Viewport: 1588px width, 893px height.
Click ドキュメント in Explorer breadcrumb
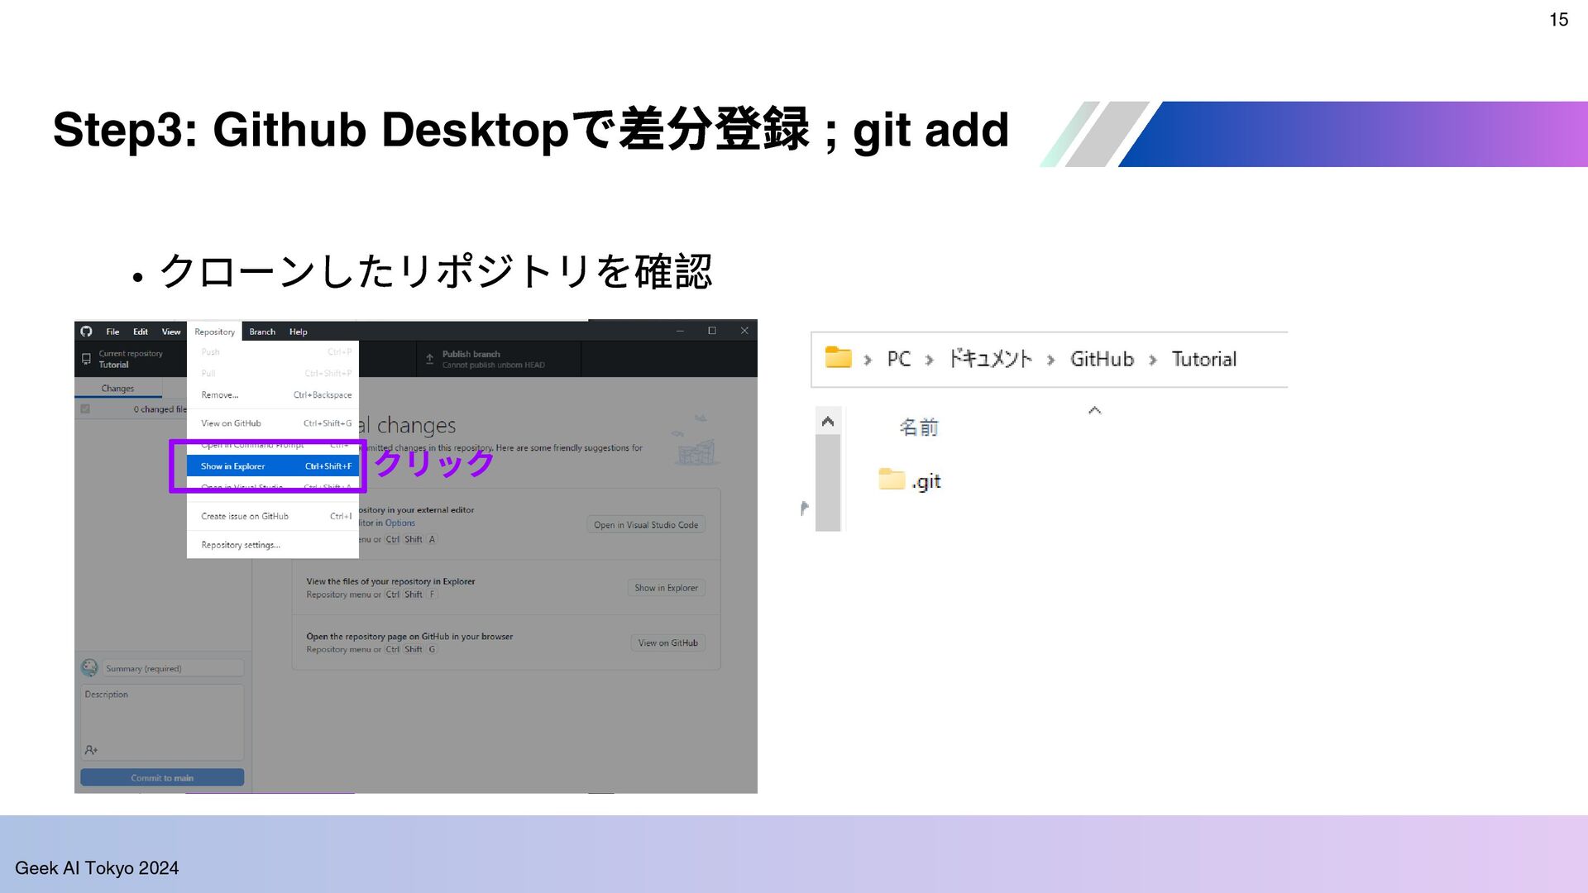[x=990, y=359]
